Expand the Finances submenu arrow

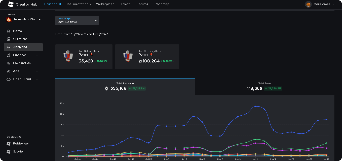click(37, 55)
